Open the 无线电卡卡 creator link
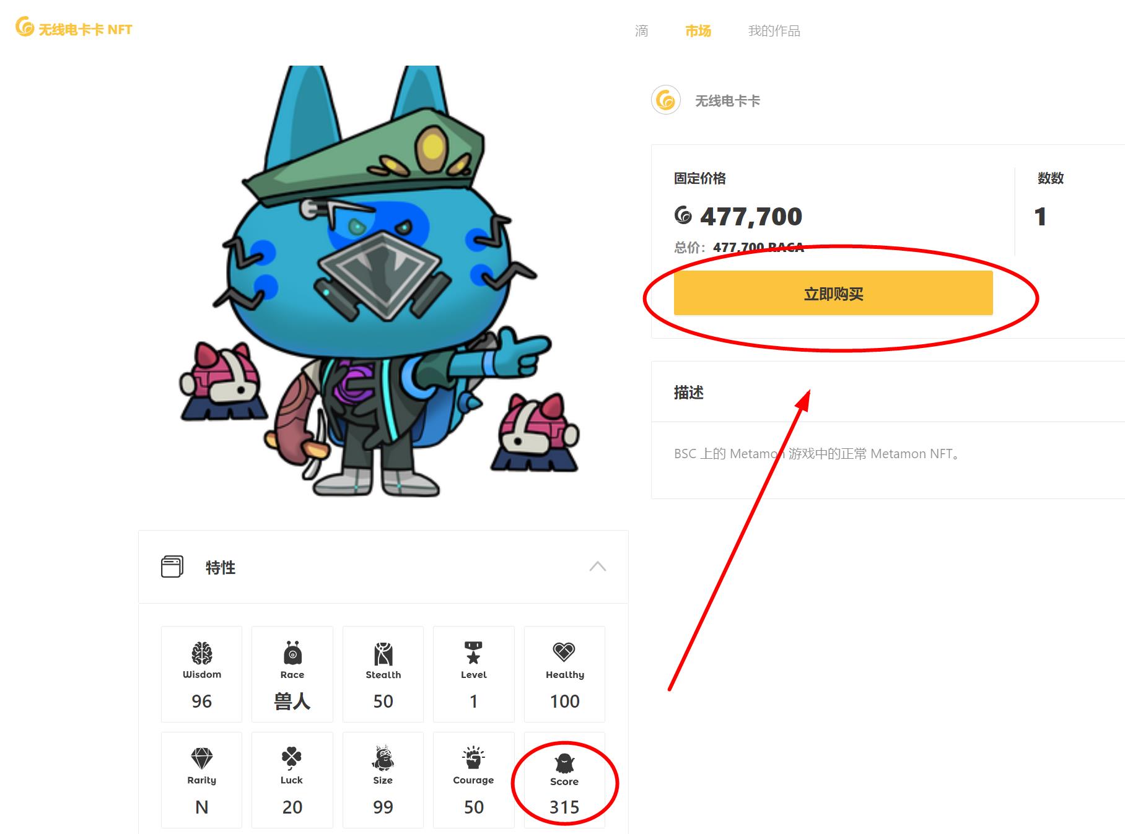 coord(727,101)
